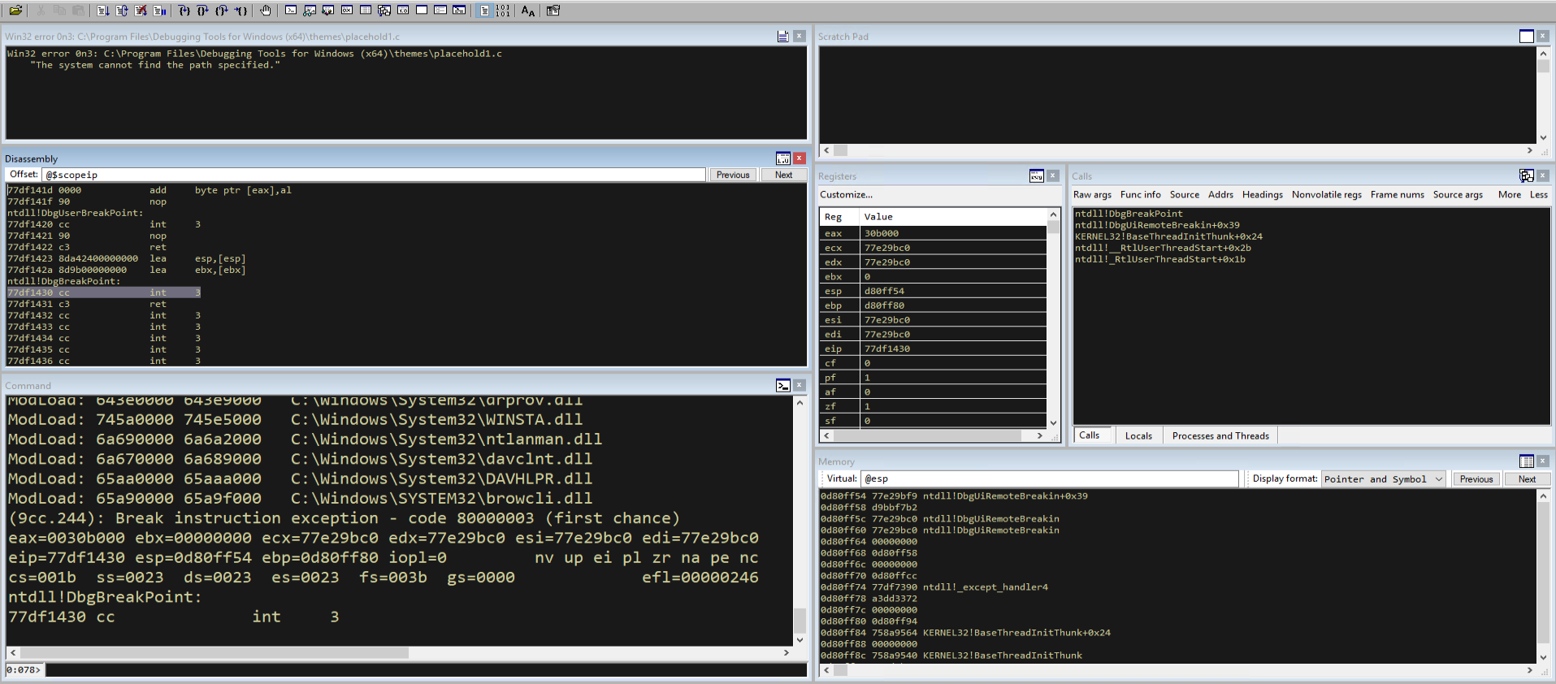Viewport: 1556px width, 684px height.
Task: Open the Memory window from toolbar
Action: [x=366, y=11]
